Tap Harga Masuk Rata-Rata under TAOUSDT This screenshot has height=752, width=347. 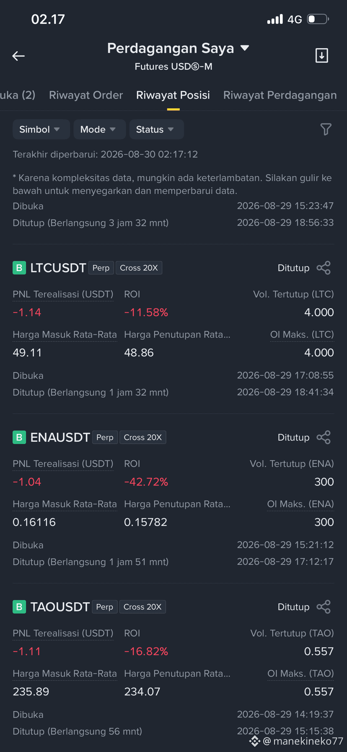[65, 674]
